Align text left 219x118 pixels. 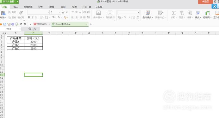[72, 17]
